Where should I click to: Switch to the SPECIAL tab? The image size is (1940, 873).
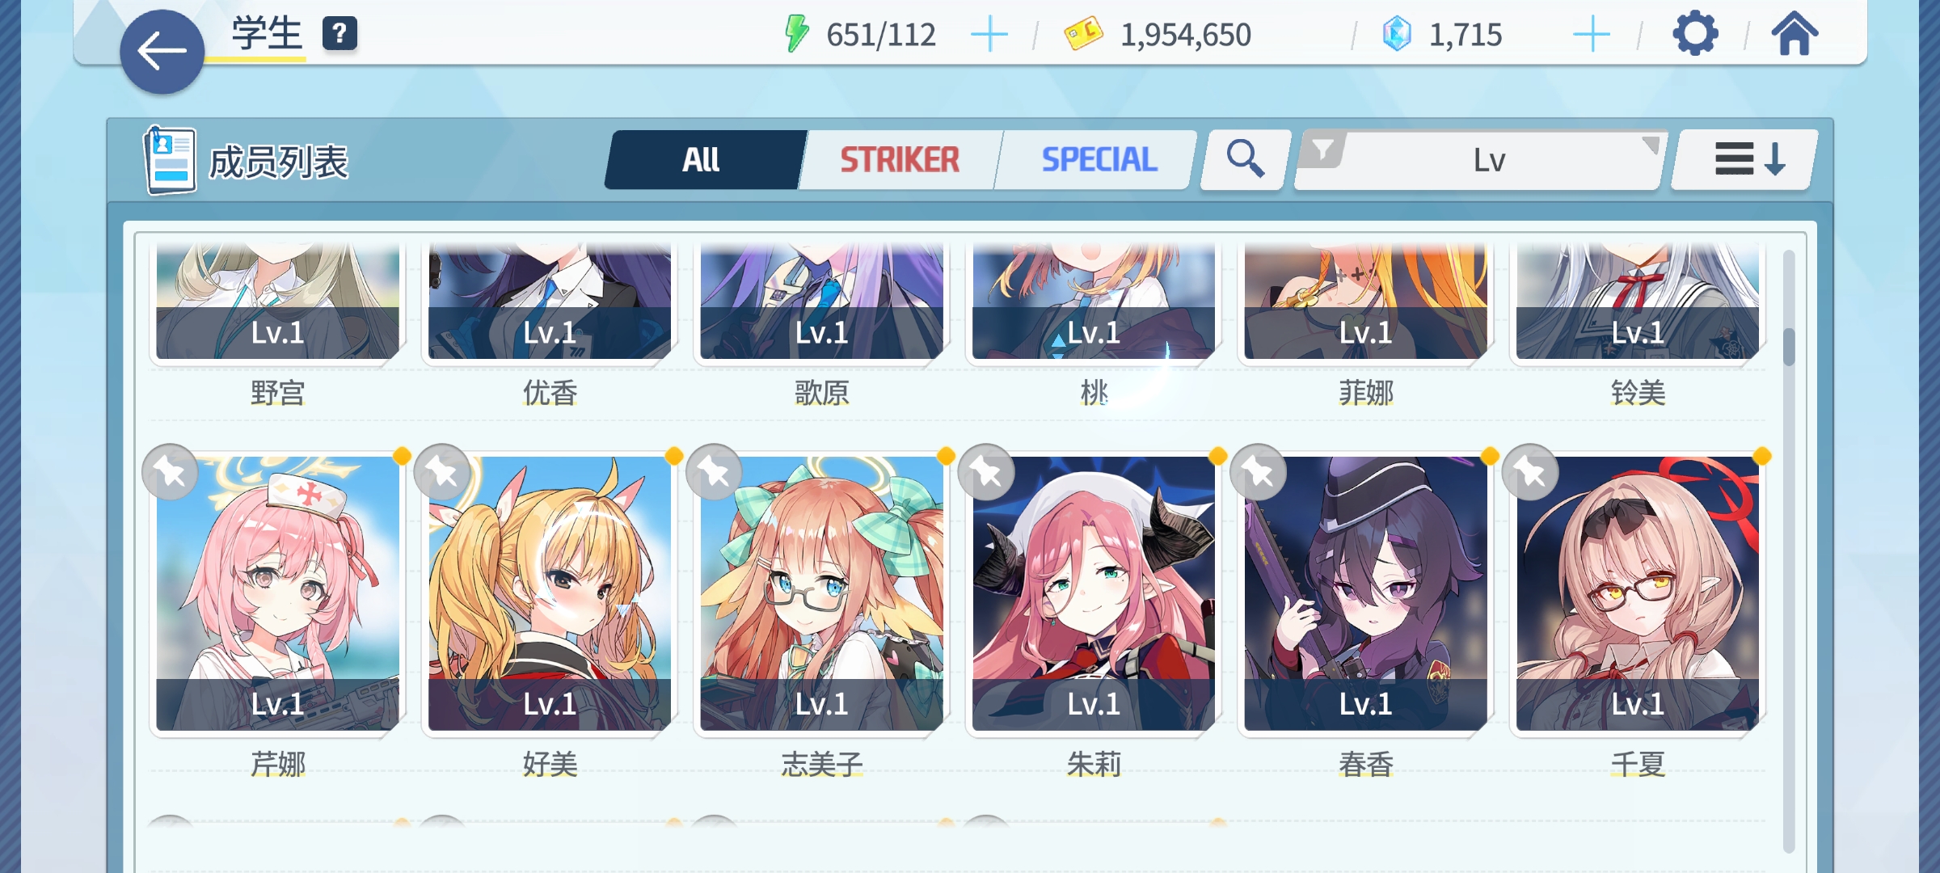click(1099, 159)
